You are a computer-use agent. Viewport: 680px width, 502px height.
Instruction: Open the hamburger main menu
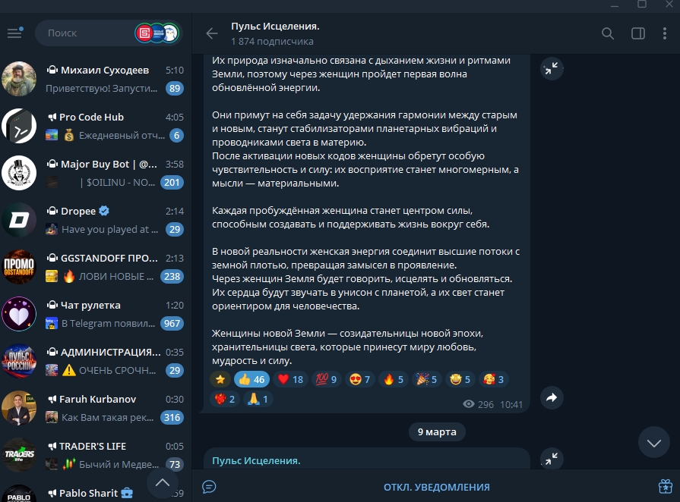15,33
